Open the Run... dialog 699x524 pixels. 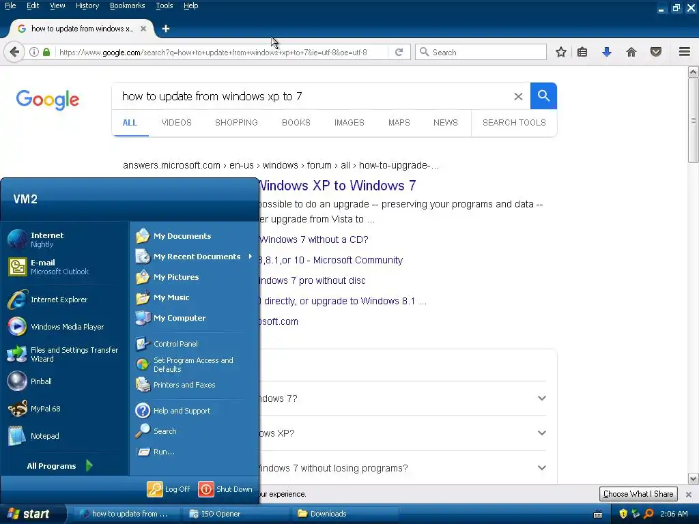[x=156, y=452]
